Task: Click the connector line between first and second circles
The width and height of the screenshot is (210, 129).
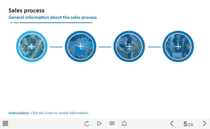Action: pos(56,47)
